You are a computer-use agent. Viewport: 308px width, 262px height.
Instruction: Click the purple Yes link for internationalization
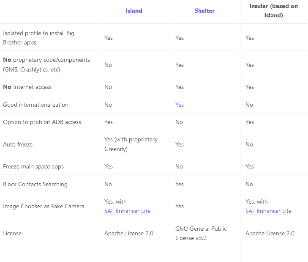(x=179, y=105)
